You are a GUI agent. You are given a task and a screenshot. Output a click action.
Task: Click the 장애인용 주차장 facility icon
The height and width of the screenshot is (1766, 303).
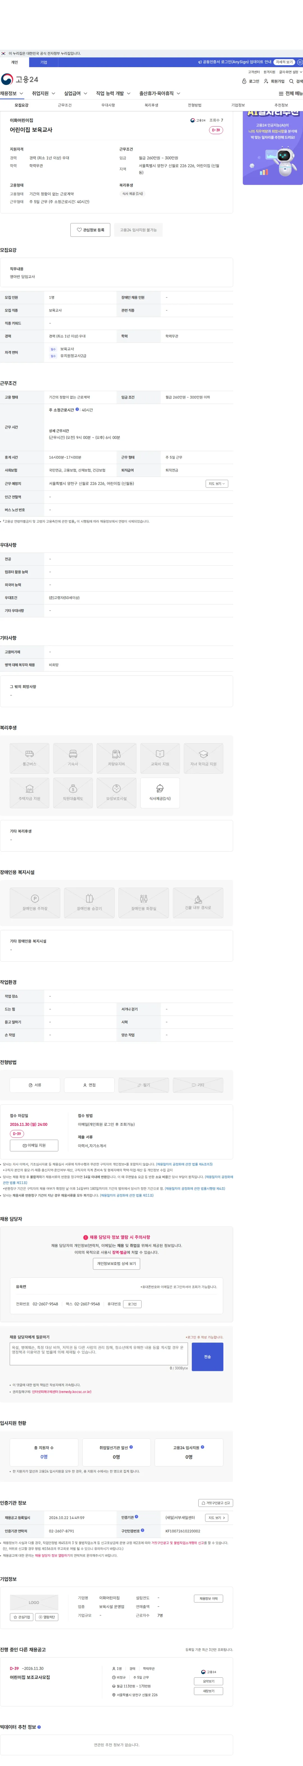pyautogui.click(x=35, y=903)
